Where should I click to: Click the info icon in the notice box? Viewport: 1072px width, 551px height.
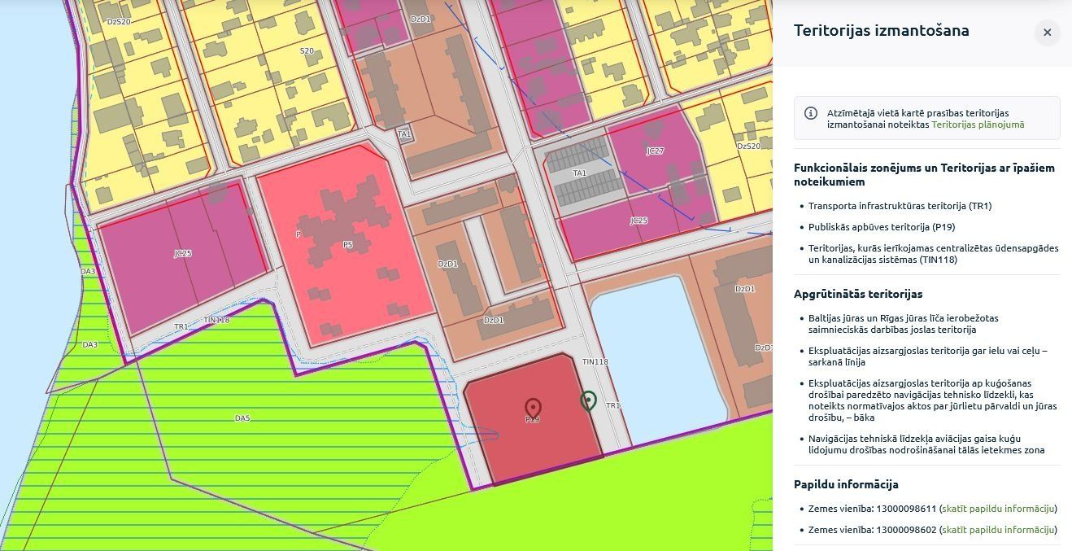[x=811, y=113]
